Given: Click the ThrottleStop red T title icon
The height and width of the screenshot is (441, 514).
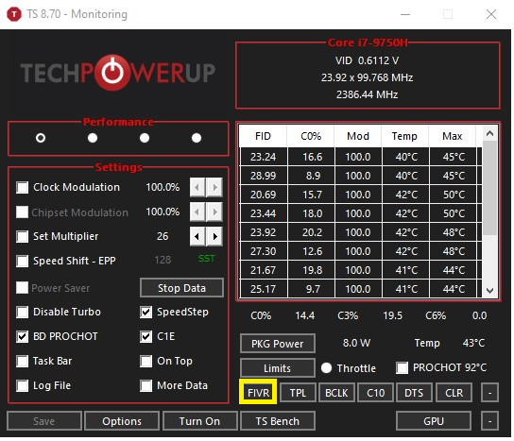Looking at the screenshot, I should (x=14, y=14).
